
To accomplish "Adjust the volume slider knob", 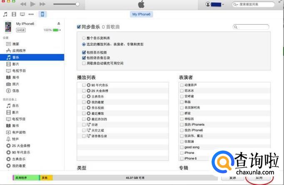I will pyautogui.click(x=77, y=4).
